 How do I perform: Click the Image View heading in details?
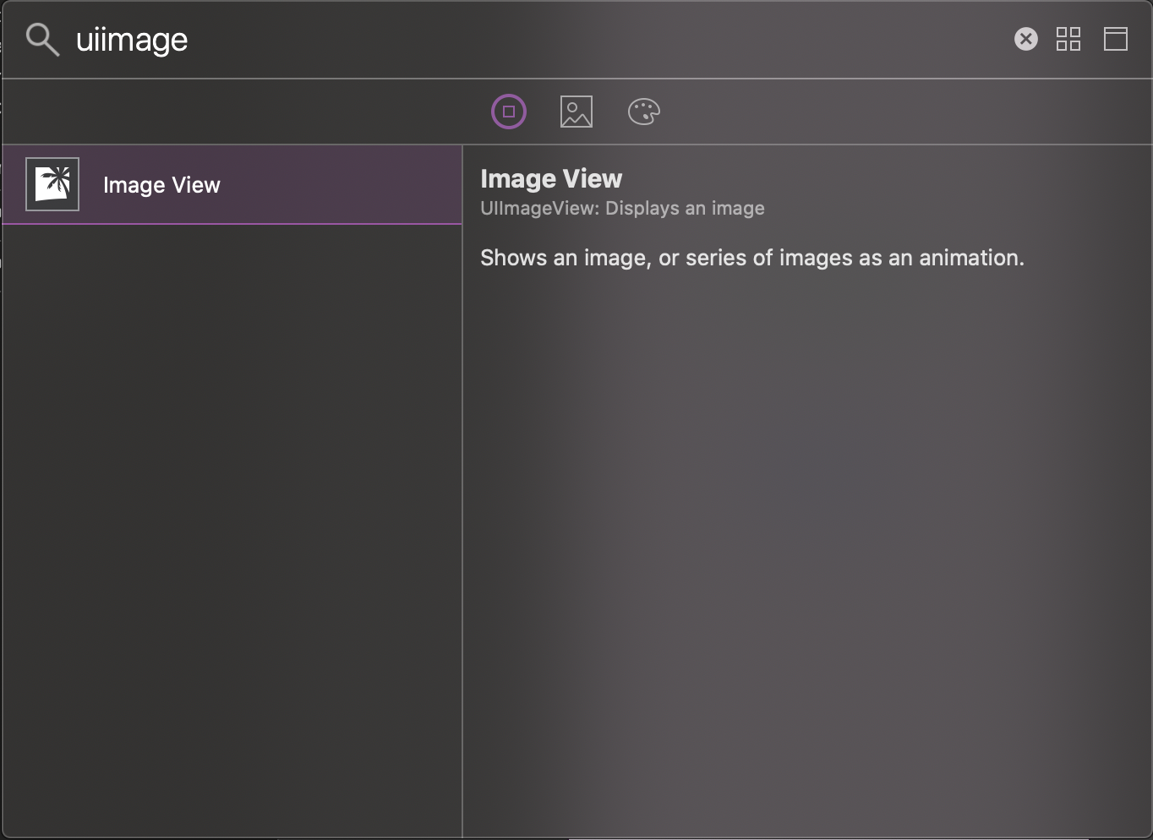pos(551,179)
